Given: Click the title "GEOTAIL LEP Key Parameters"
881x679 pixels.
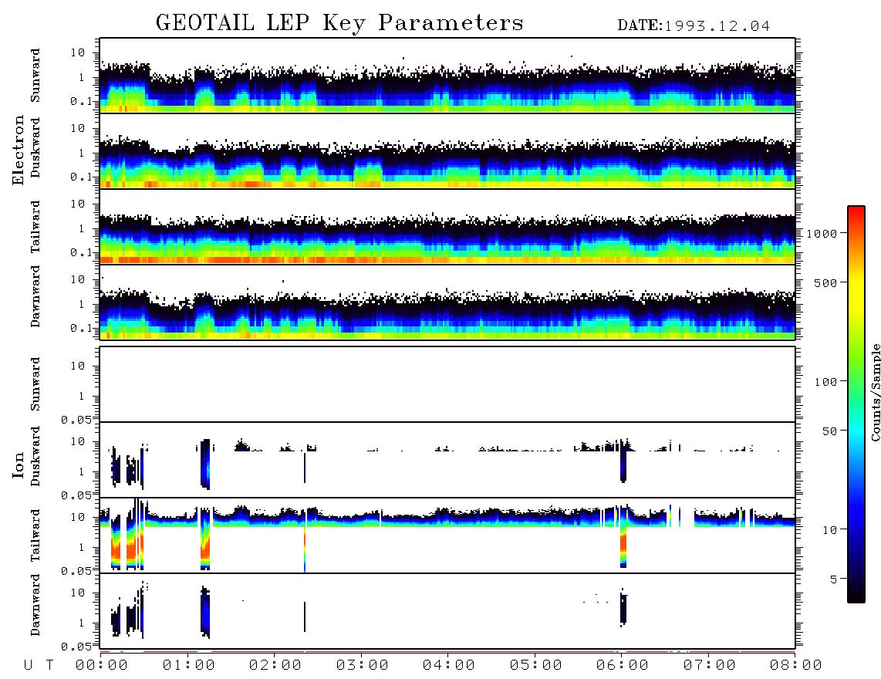Looking at the screenshot, I should tap(339, 22).
